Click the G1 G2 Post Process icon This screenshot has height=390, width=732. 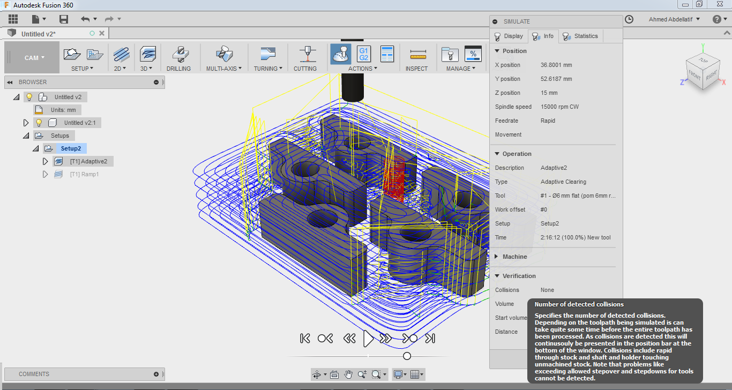[x=364, y=54]
